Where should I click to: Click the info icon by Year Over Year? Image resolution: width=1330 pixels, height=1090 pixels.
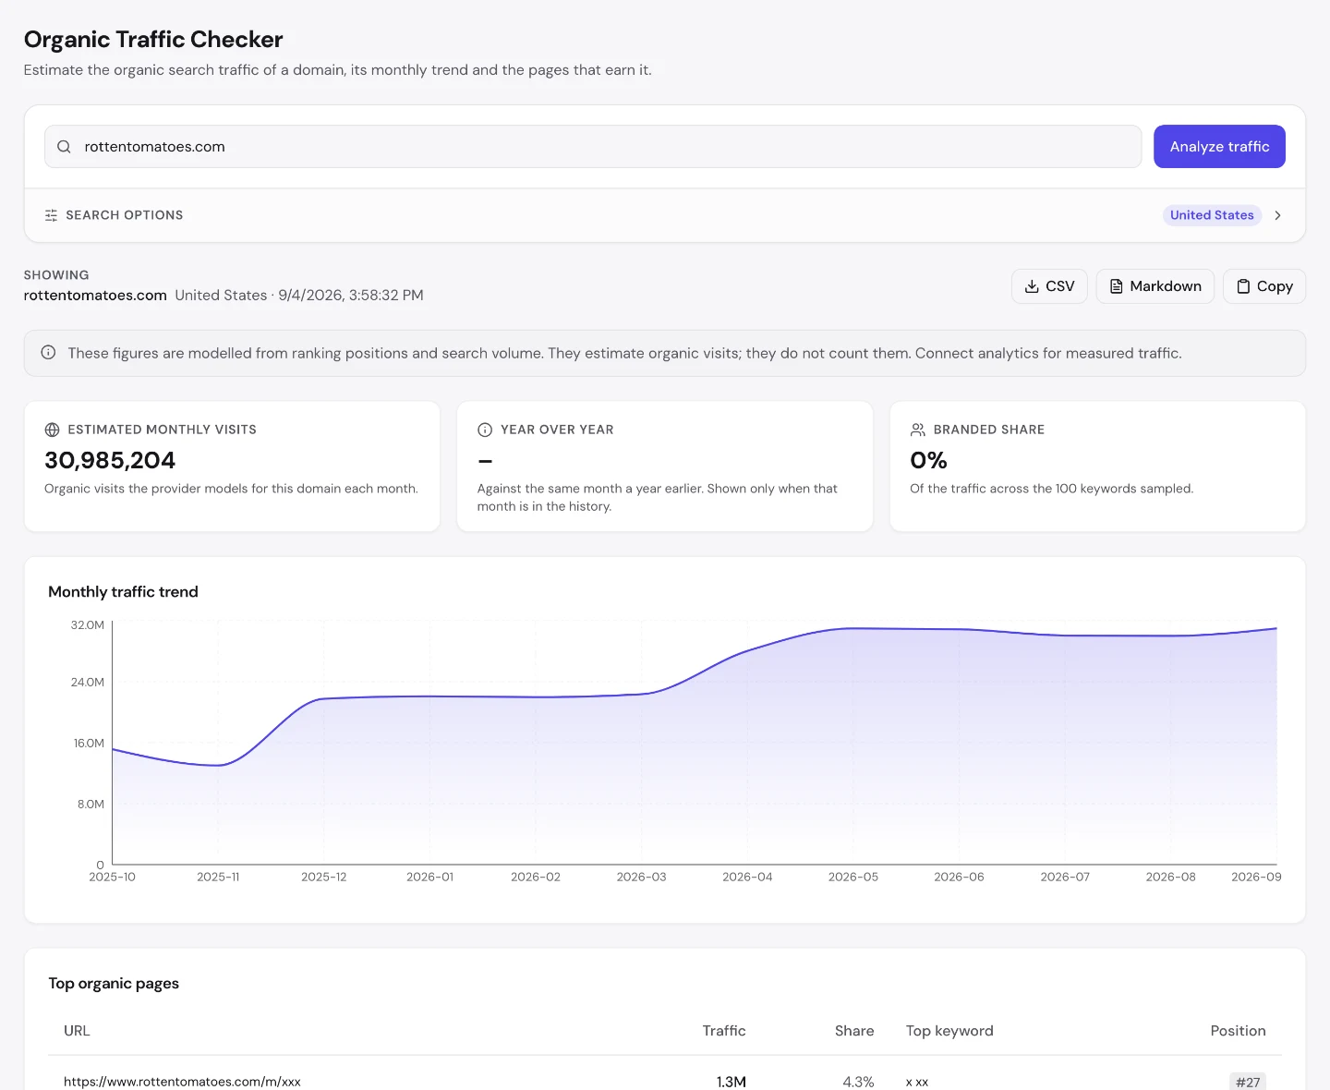click(x=485, y=430)
